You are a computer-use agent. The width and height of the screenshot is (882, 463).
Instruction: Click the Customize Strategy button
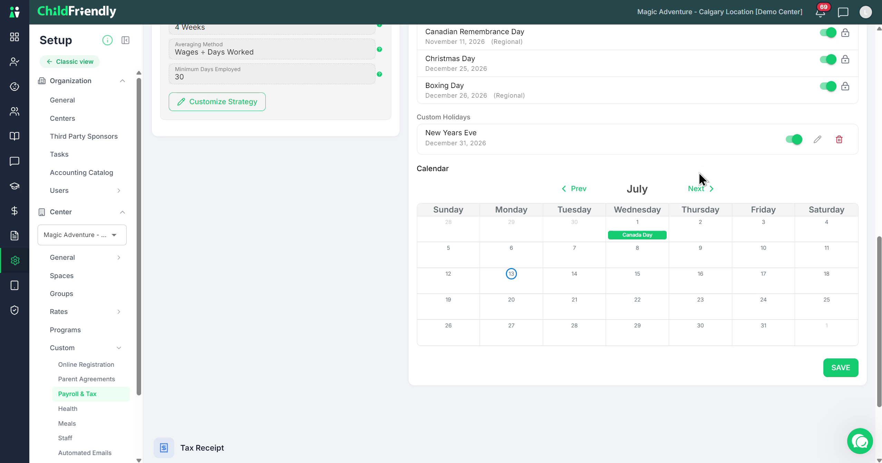tap(217, 102)
